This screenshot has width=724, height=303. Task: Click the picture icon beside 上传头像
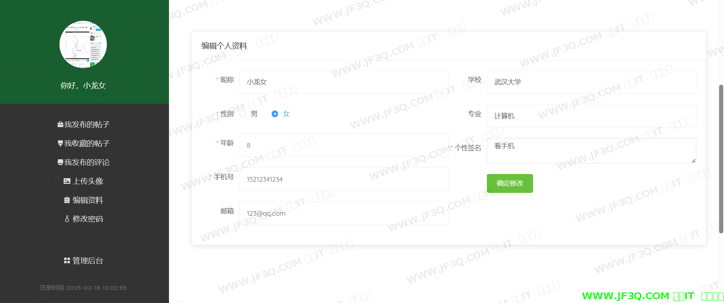pyautogui.click(x=67, y=181)
